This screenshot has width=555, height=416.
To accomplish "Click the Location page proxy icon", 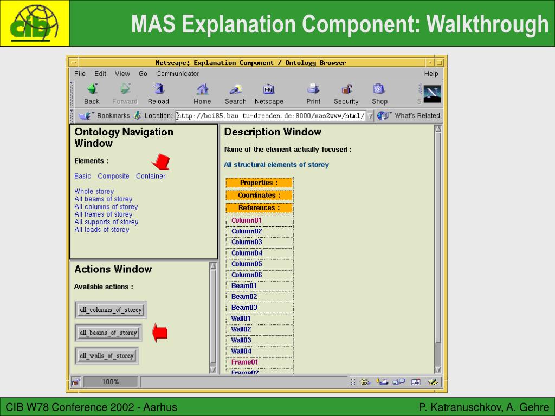I will point(137,115).
